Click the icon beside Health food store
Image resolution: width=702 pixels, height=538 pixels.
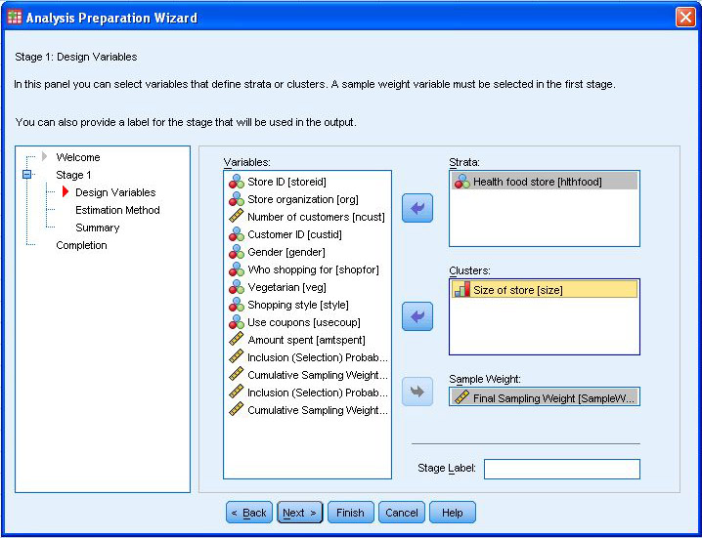pos(461,182)
